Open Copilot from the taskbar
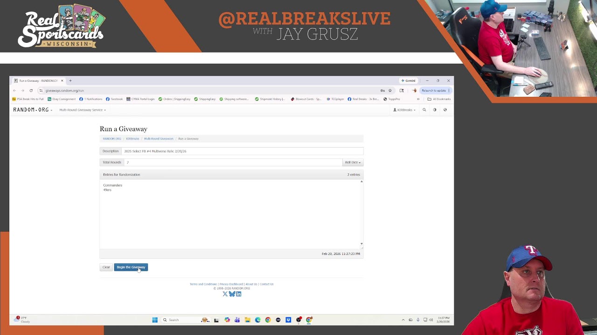 pyautogui.click(x=227, y=320)
